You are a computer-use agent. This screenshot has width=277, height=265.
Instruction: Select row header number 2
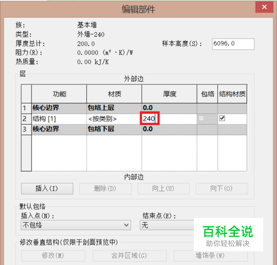(x=26, y=119)
